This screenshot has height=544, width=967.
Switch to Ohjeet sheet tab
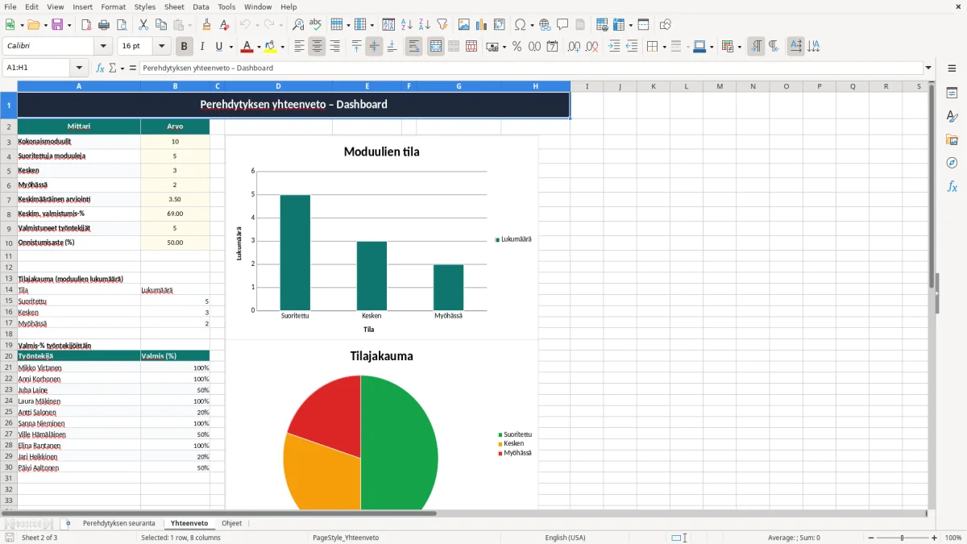[x=231, y=523]
